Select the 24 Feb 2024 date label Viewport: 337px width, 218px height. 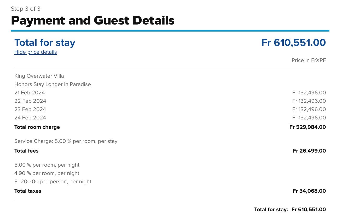tap(30, 118)
